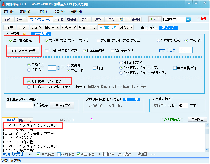Toggle the 启动文档模式 checkbox
Image resolution: width=210 pixels, height=164 pixels.
pos(11,41)
